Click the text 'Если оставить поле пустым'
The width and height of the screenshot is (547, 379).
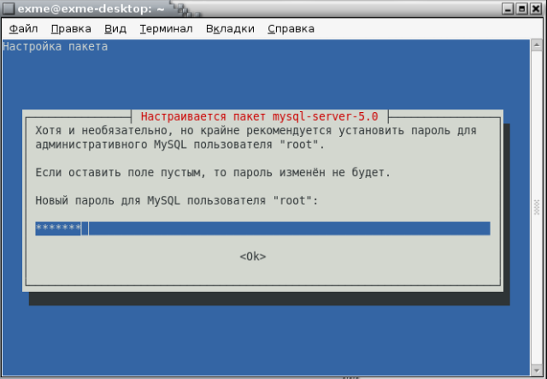[118, 173]
